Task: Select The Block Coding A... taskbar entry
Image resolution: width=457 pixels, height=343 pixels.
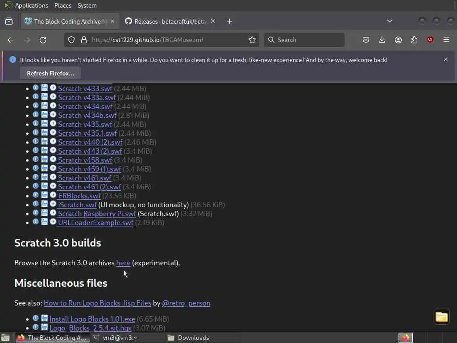Action: point(52,338)
